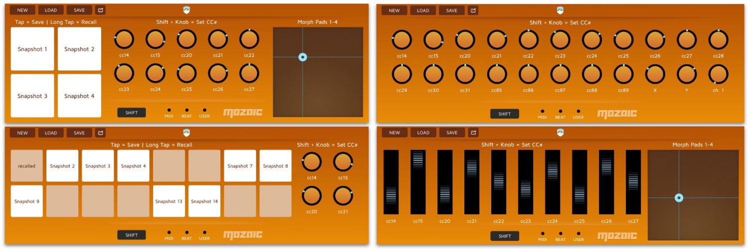Click the export icon in the top-right panel

coord(473,10)
